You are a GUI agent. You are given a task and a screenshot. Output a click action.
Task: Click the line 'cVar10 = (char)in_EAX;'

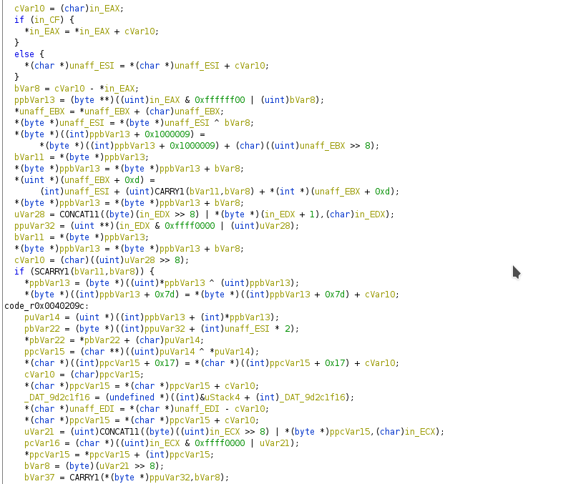[69, 9]
